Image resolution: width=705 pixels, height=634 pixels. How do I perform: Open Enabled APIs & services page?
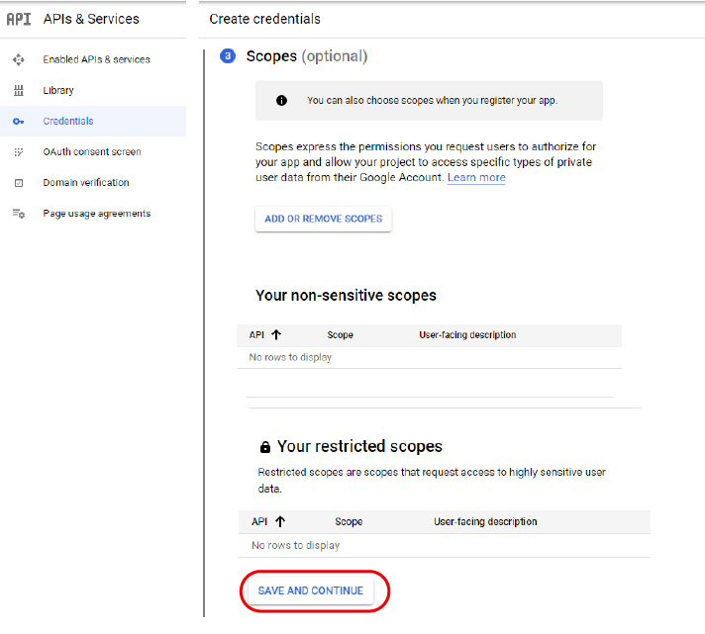[96, 59]
